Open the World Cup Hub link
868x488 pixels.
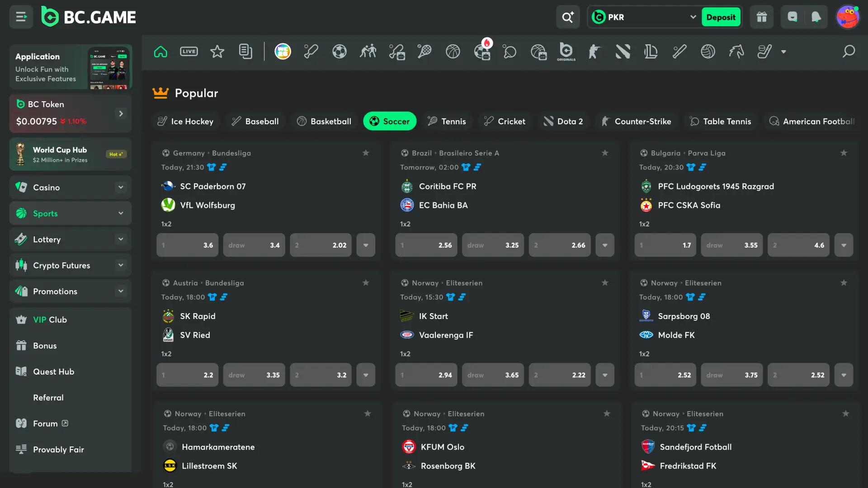[x=71, y=154]
